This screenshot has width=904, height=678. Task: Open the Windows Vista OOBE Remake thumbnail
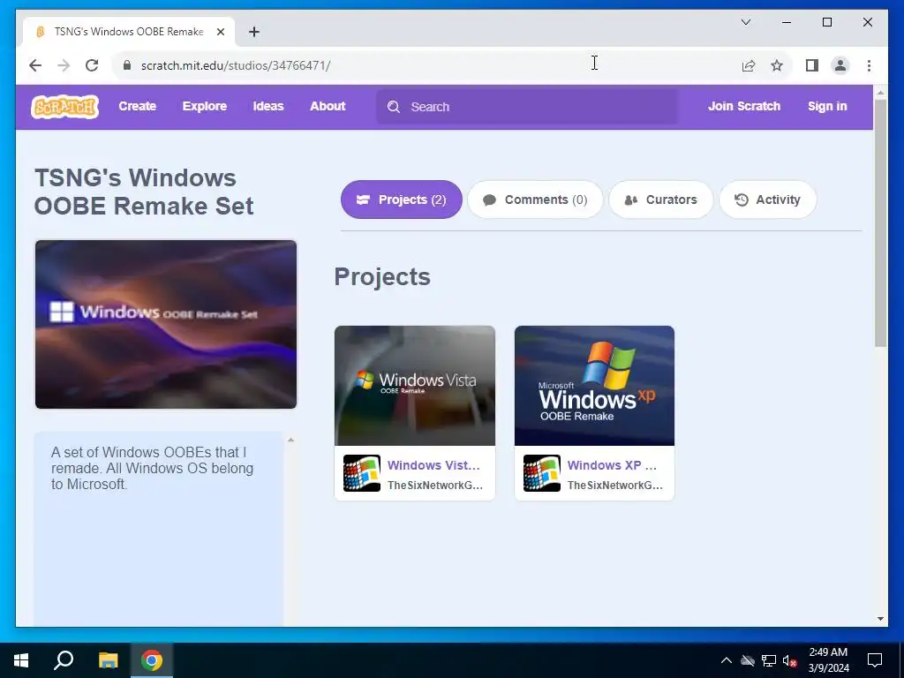coord(415,386)
